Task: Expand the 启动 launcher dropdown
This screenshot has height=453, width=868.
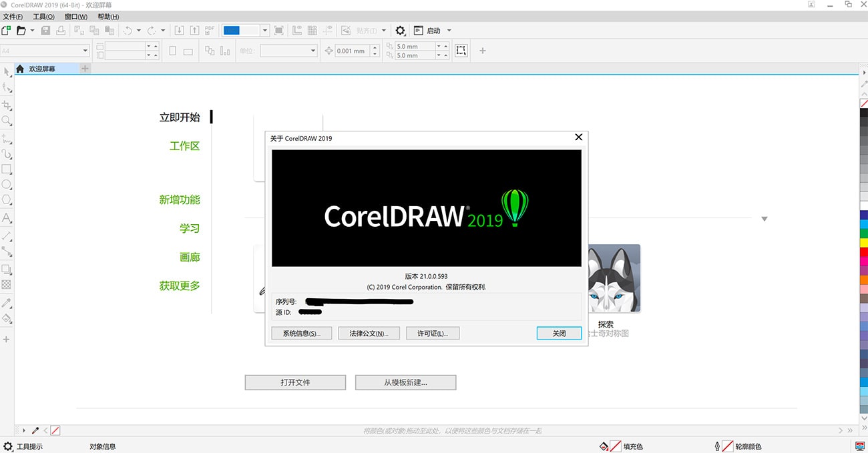Action: pyautogui.click(x=449, y=31)
